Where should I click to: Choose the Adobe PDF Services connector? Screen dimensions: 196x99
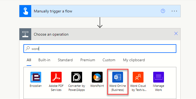pos(56,77)
